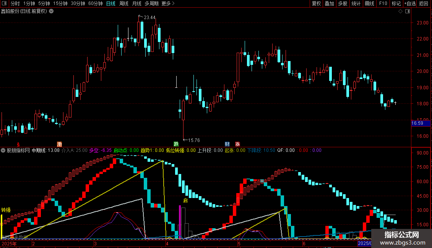The image size is (432, 248).
Task: Click the panel layout icon at top-left
Action: (x=4, y=3)
